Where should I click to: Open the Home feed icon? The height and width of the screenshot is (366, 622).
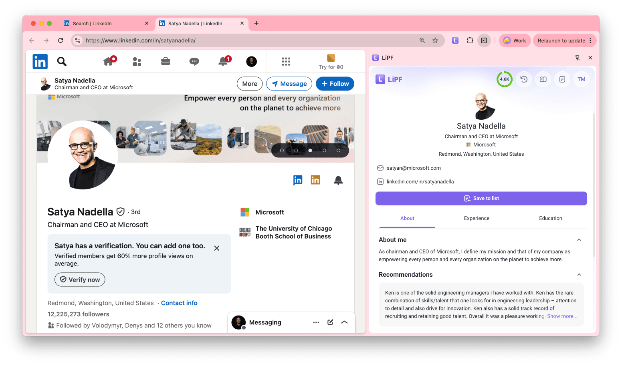109,61
